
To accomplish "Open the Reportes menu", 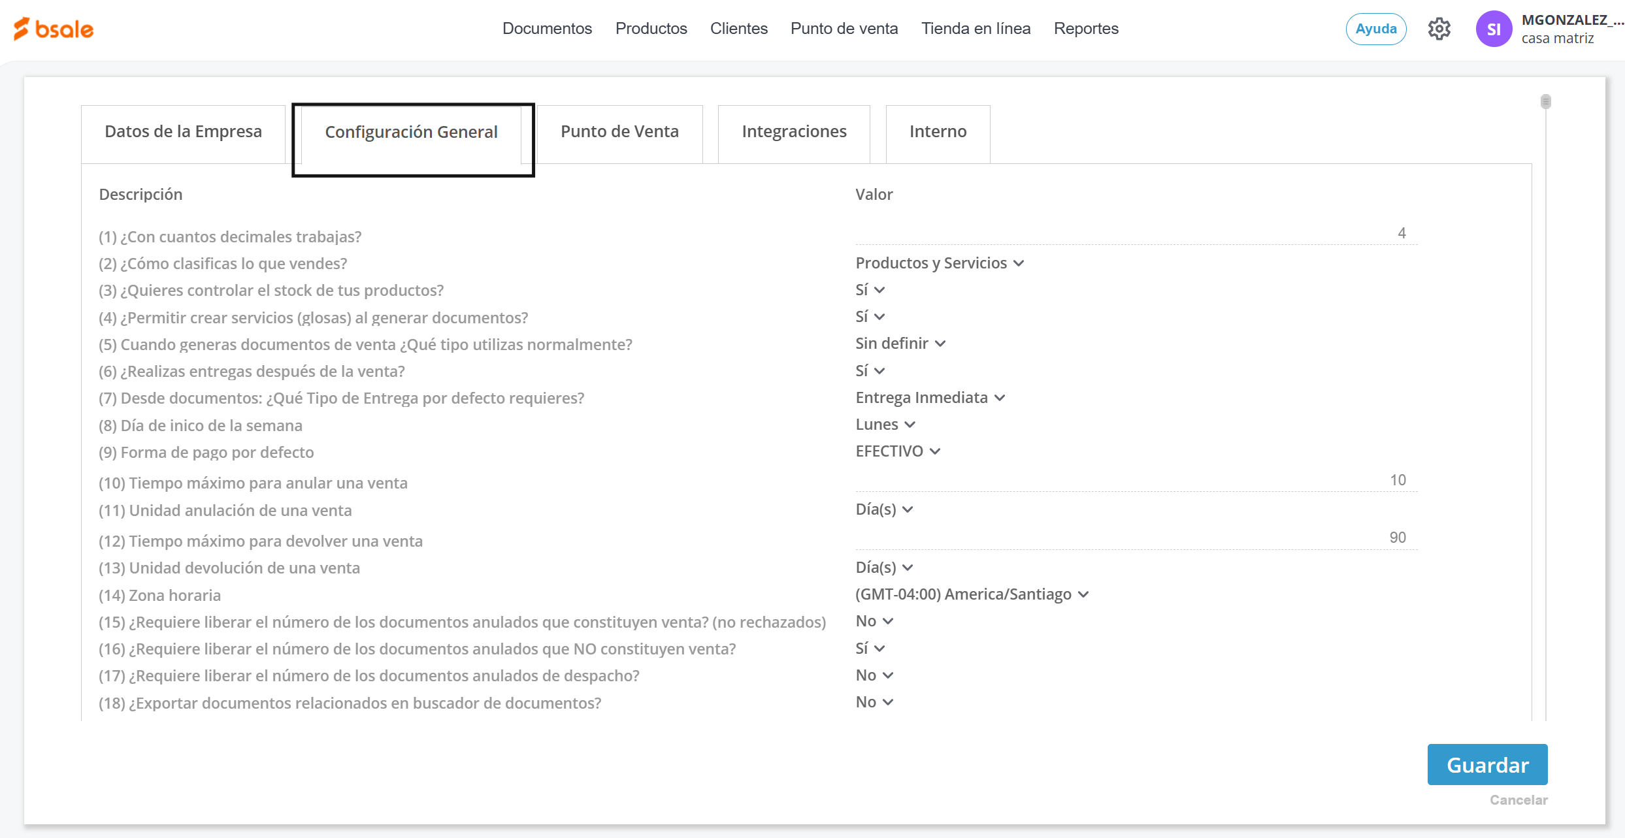I will click(x=1085, y=29).
